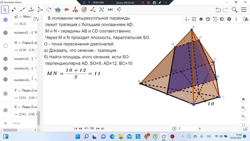Image resolution: width=250 pixels, height=141 pixels.
Task: Open more options for надпись2 row
Action: 32,33
